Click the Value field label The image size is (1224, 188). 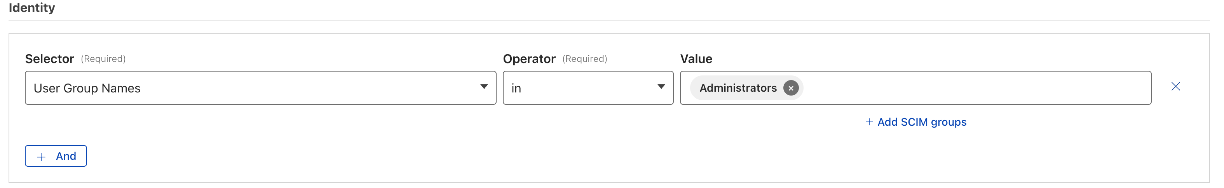(696, 59)
